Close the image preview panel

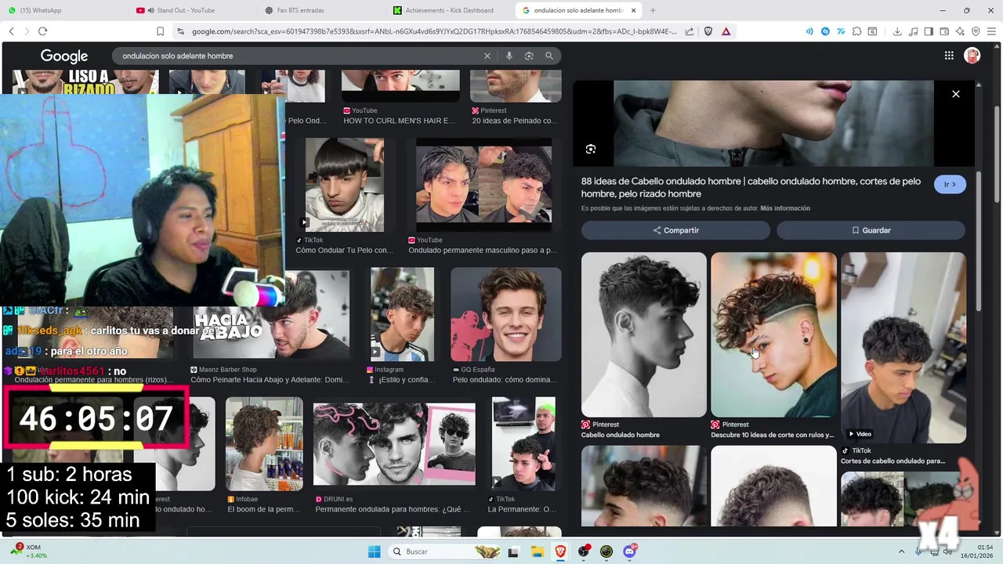[955, 94]
